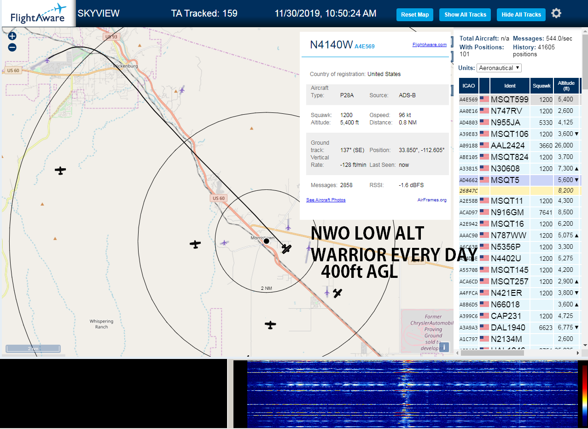Click Show All Tracks
The height and width of the screenshot is (429, 588).
465,15
